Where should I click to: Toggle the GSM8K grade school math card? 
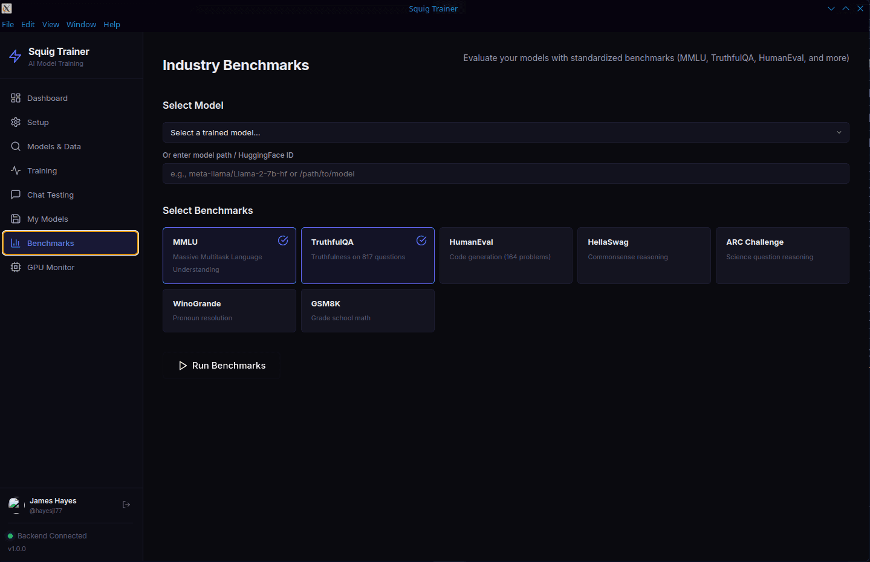(368, 311)
